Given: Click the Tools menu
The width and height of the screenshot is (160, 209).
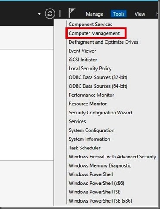Looking at the screenshot, I should 119,14.
